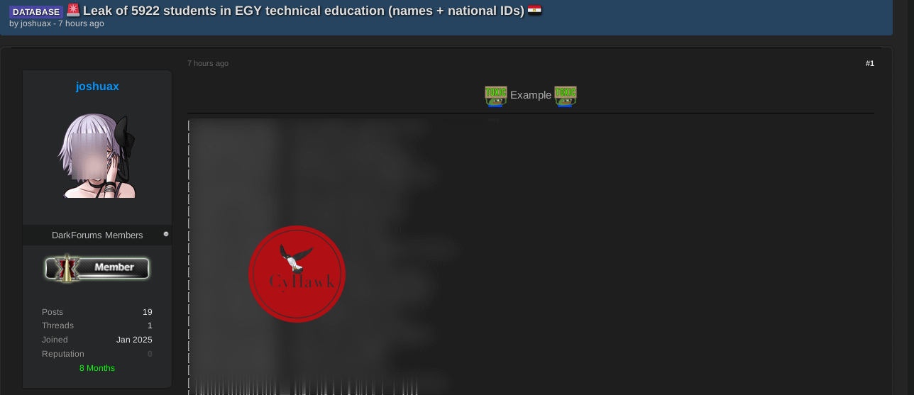Click the pepe emoji left of Example
This screenshot has height=395, width=914.
496,96
